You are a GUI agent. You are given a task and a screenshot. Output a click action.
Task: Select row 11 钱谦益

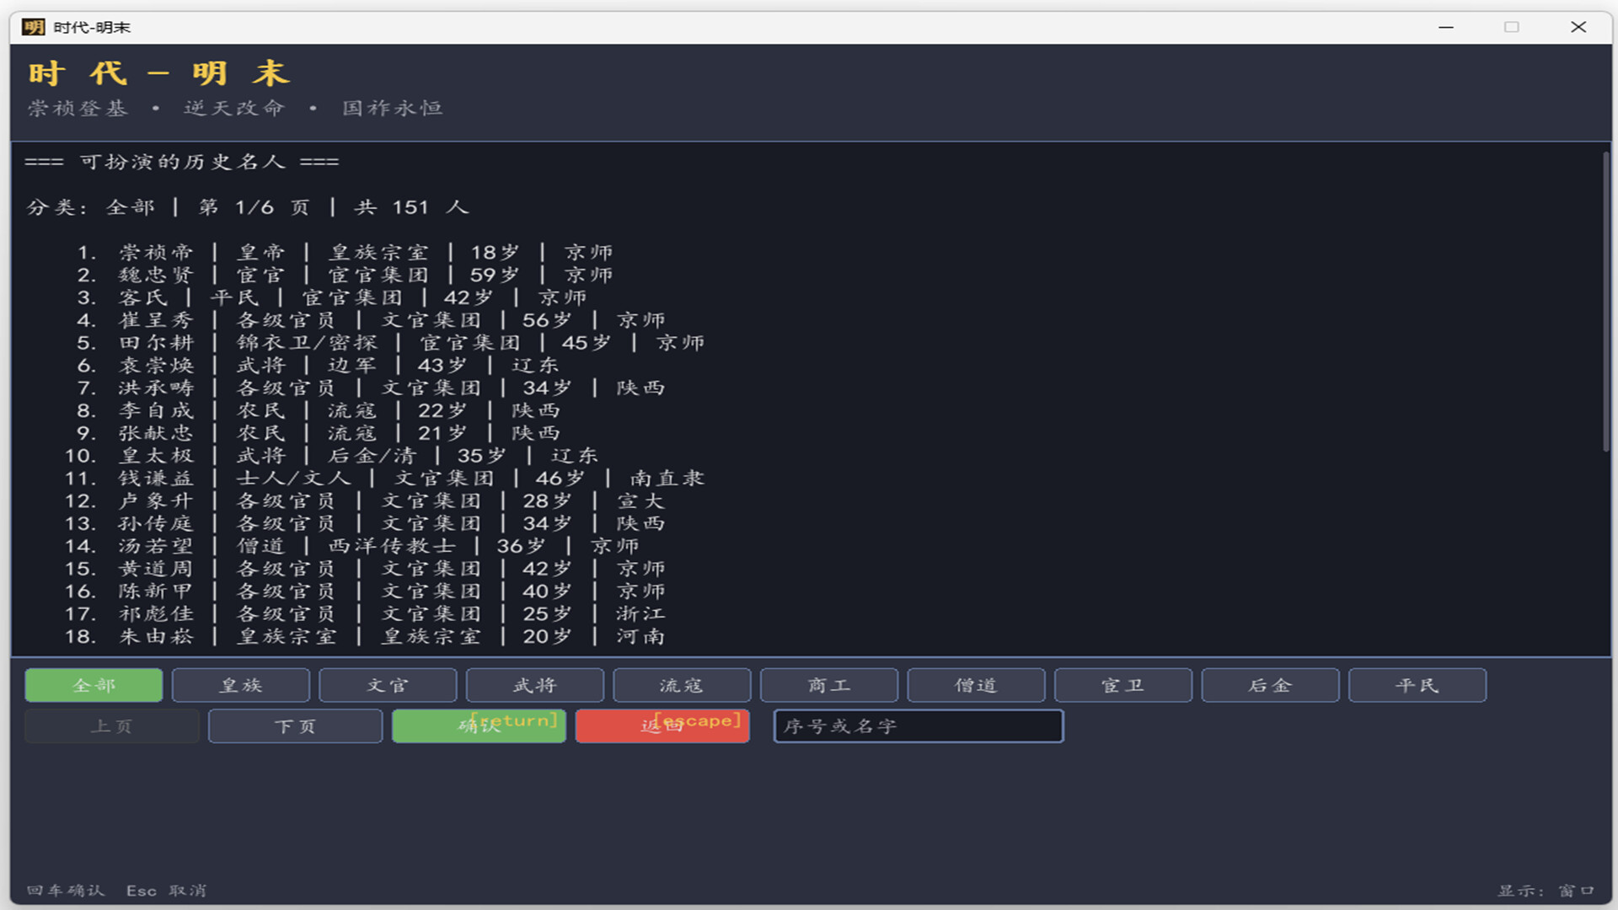click(384, 479)
